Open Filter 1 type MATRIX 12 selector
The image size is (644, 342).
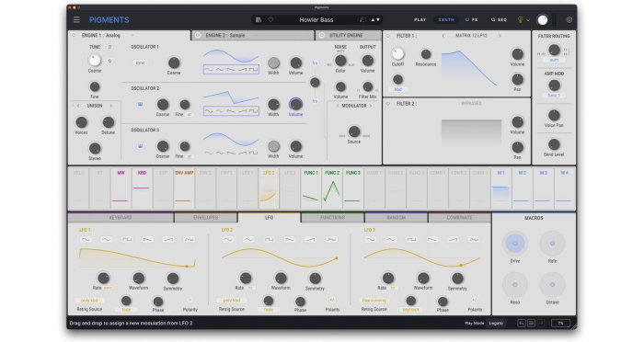(x=471, y=36)
